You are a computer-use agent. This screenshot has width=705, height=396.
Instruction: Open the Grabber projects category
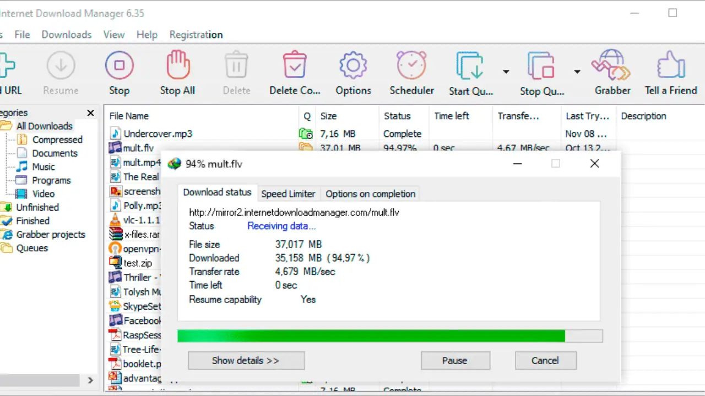(x=51, y=234)
